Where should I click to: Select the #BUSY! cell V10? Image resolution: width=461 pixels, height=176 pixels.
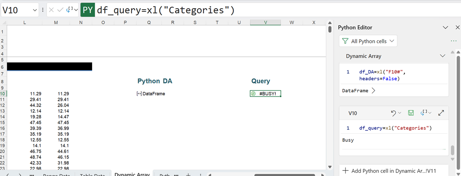(x=266, y=94)
